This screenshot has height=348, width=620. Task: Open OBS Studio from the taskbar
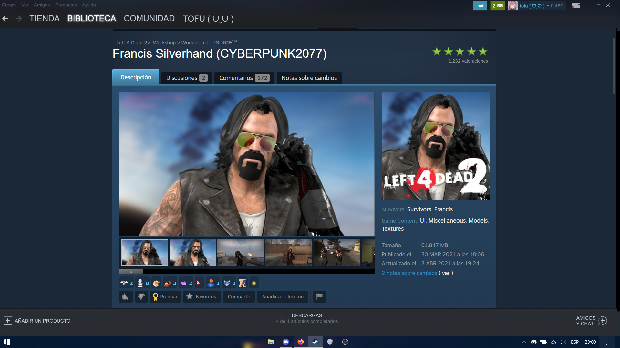pyautogui.click(x=345, y=342)
